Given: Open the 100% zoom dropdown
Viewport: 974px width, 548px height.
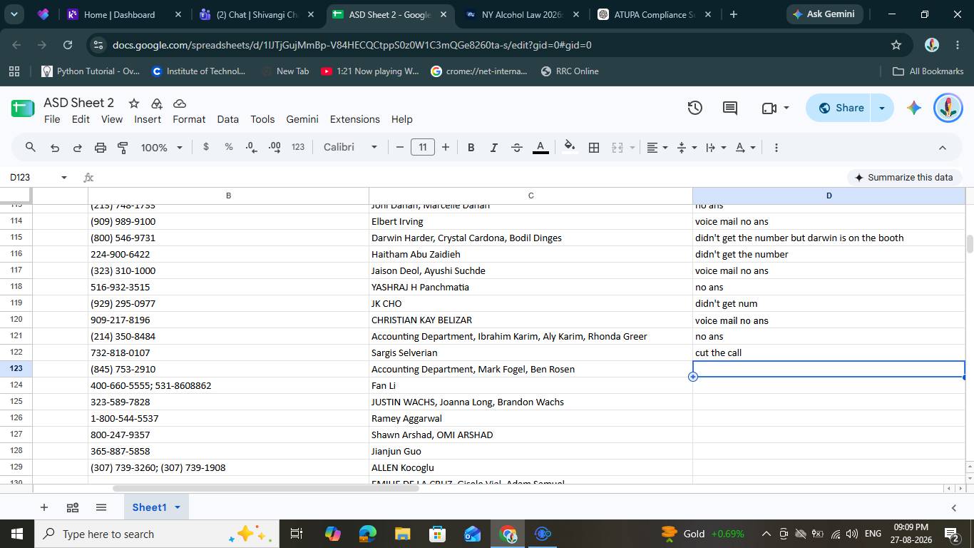Looking at the screenshot, I should click(x=161, y=148).
